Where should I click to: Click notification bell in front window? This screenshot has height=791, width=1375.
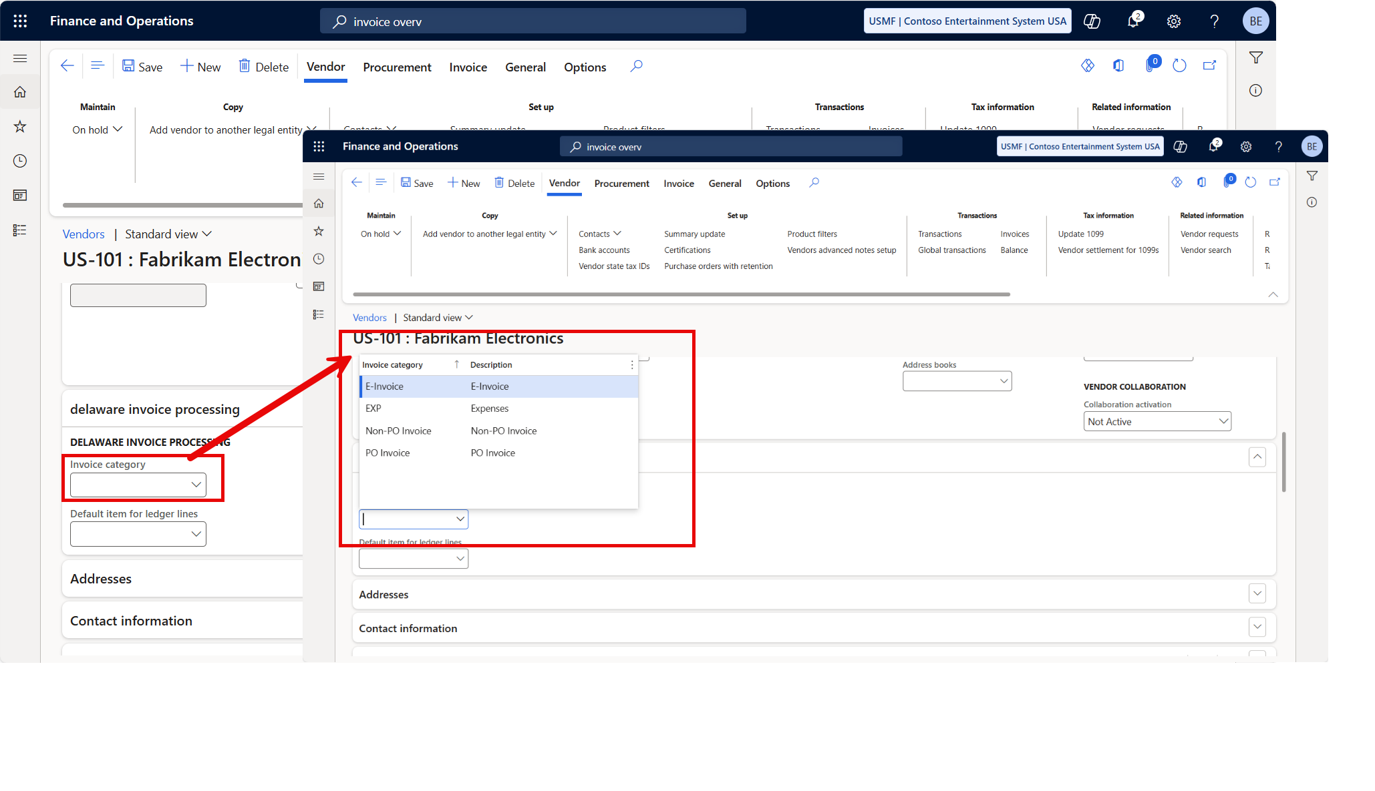point(1214,146)
